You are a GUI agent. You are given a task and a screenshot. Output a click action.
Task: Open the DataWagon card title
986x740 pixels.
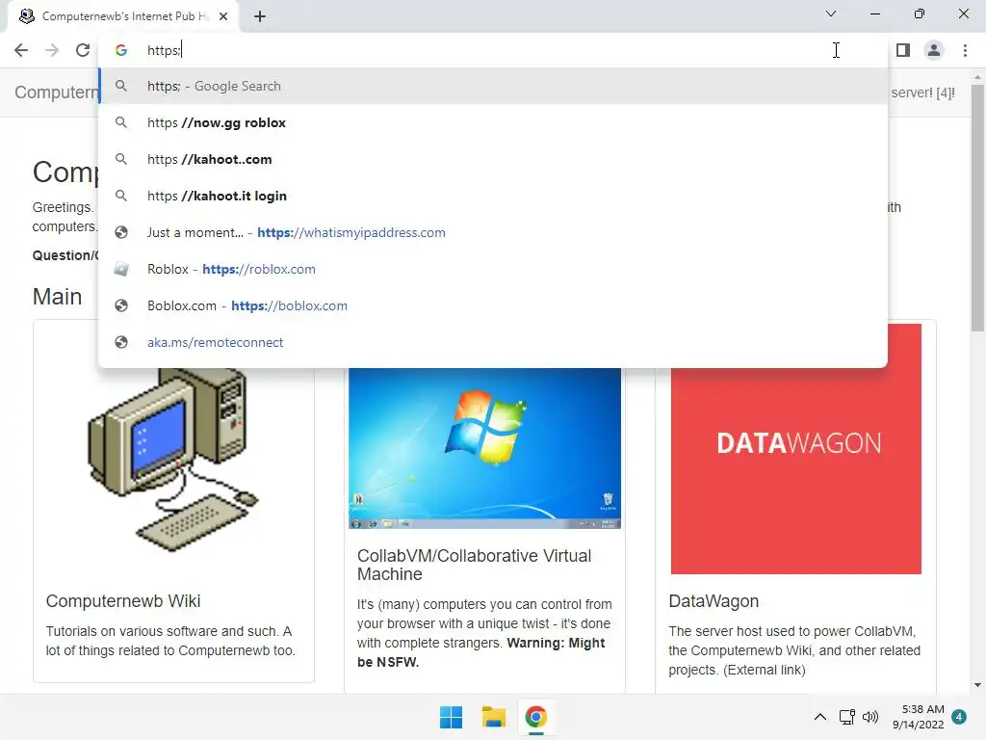pos(714,601)
